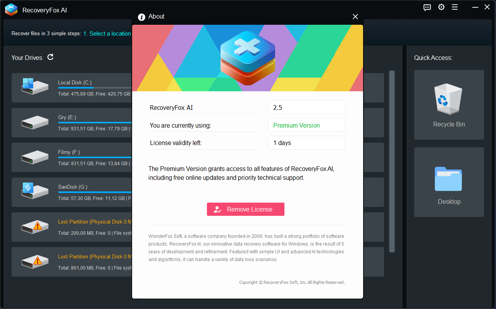
Task: Click the Filmy (F:) drive label
Action: click(x=69, y=152)
